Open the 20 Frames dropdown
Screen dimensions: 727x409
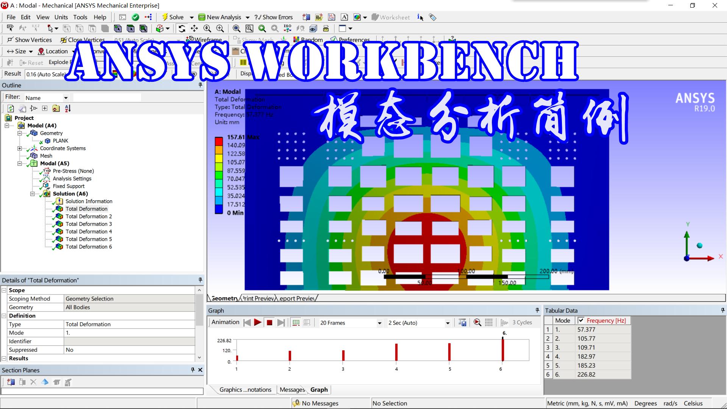pos(380,323)
